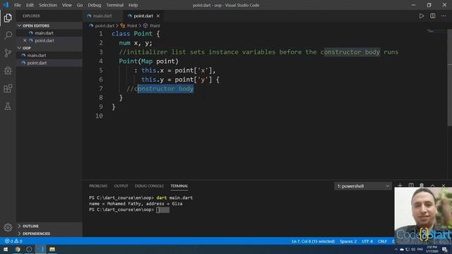Select the Terminal panel tab
The image size is (452, 254).
[179, 186]
